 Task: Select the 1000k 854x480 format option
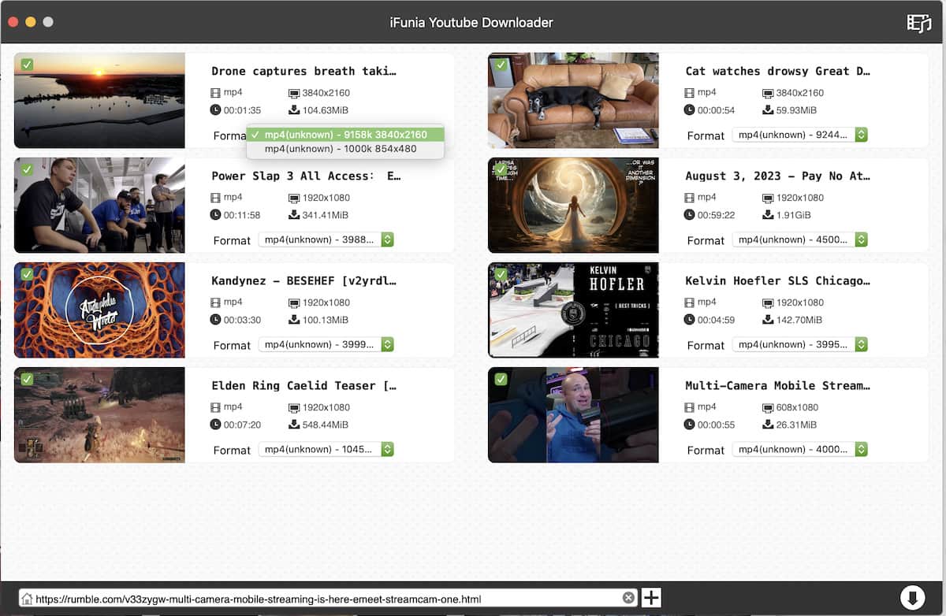click(341, 149)
